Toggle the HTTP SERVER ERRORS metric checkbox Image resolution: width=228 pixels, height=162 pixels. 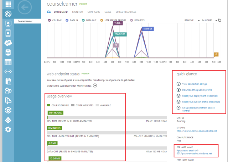tap(102, 20)
